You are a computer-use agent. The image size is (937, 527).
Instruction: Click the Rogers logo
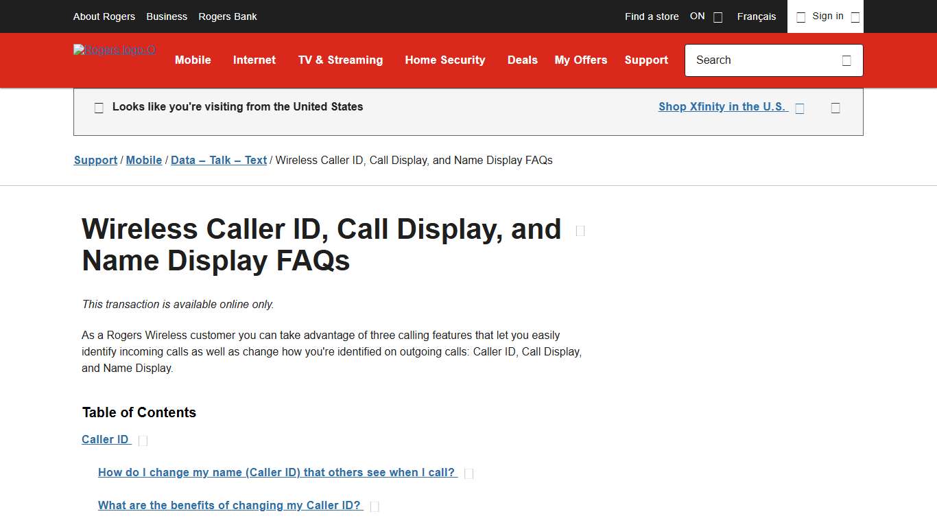[x=114, y=50]
